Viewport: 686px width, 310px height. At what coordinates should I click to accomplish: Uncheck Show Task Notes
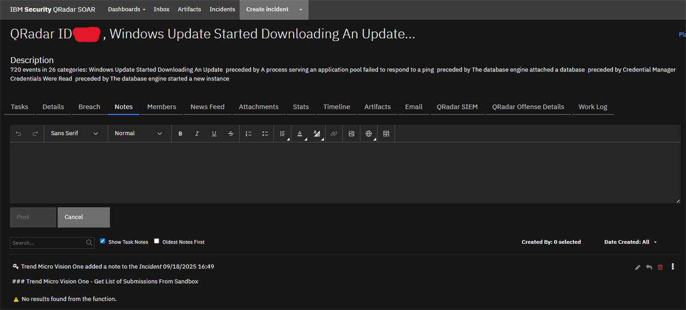pos(103,241)
